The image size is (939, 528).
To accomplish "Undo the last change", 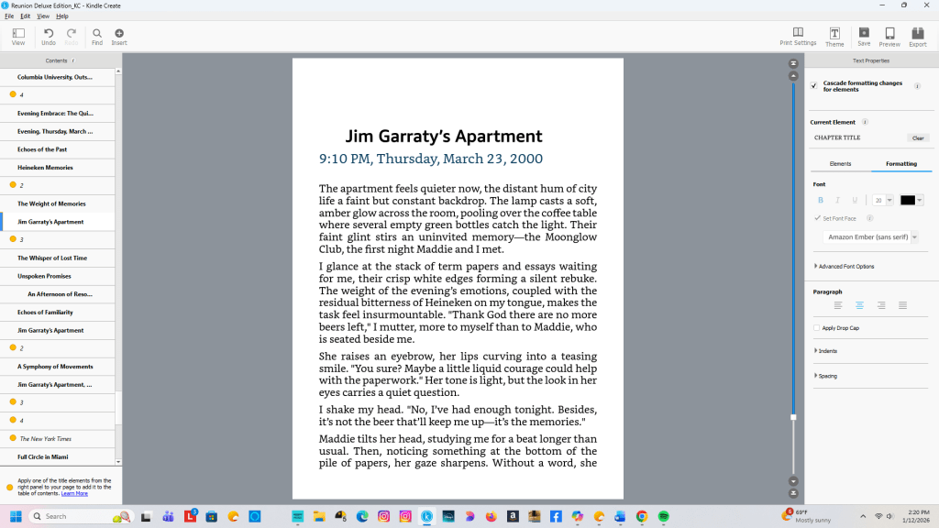I will (49, 36).
